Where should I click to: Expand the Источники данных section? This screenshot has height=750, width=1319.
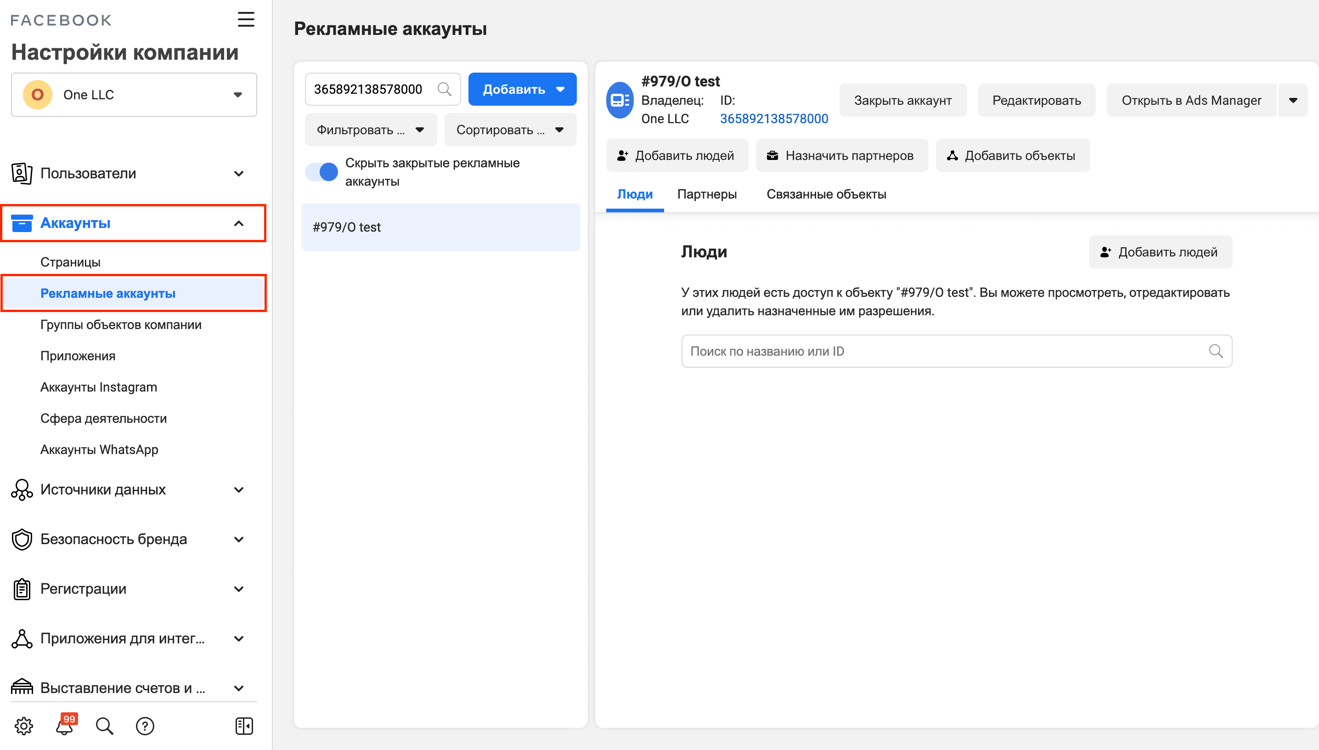(239, 490)
